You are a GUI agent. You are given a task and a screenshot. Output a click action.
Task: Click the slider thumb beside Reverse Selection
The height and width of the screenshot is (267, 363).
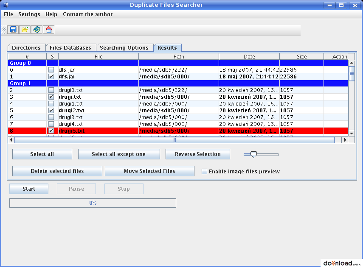point(254,154)
